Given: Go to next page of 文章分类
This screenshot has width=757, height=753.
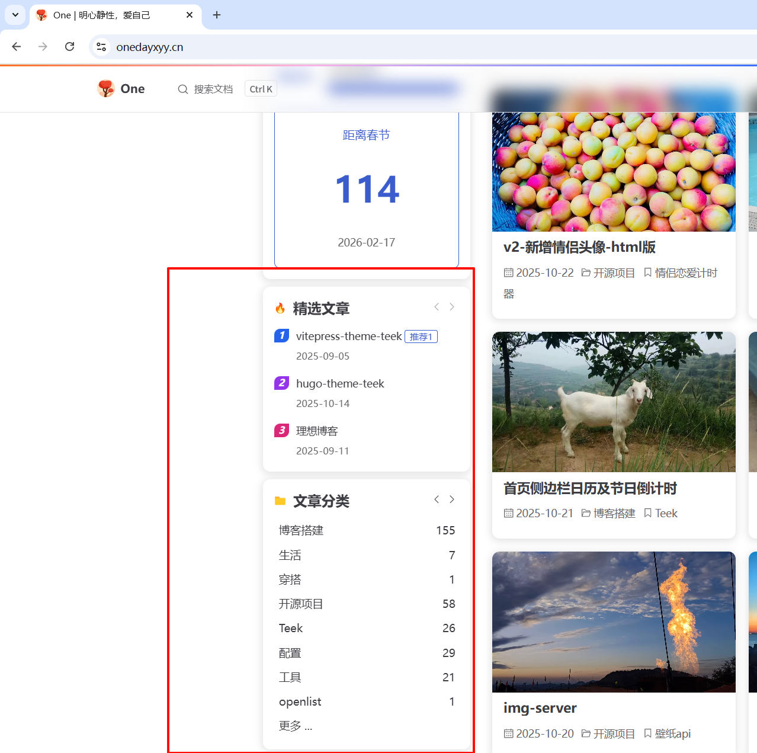Looking at the screenshot, I should coord(452,499).
